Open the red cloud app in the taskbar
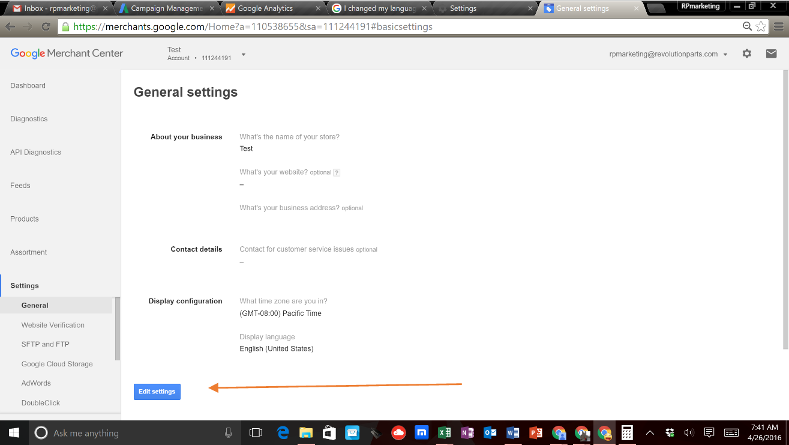The height and width of the screenshot is (445, 789). (398, 432)
